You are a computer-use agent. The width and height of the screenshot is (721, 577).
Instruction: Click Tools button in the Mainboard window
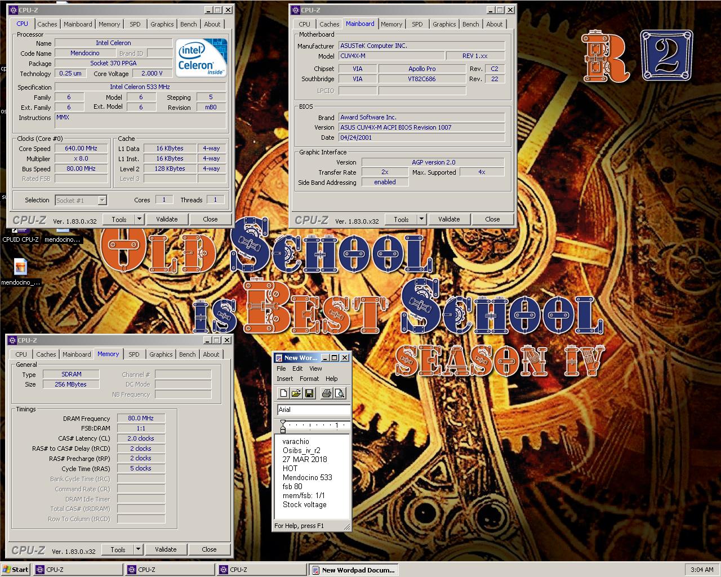pyautogui.click(x=401, y=219)
